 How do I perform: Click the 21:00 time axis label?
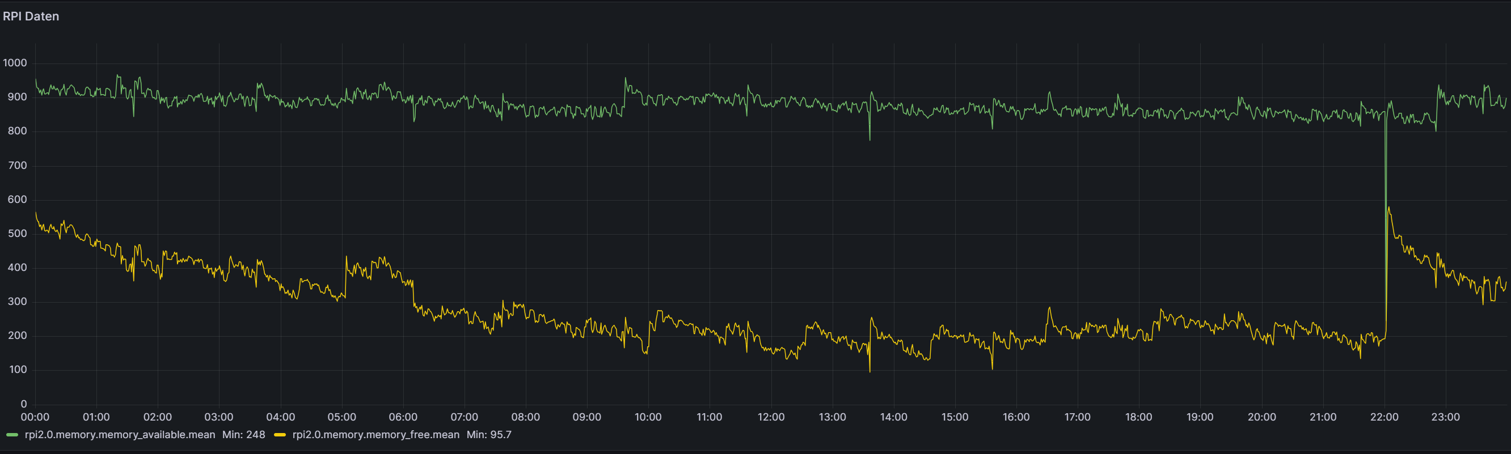pyautogui.click(x=1323, y=417)
